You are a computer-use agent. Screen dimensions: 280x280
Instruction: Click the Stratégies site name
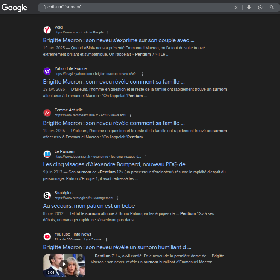point(63,193)
